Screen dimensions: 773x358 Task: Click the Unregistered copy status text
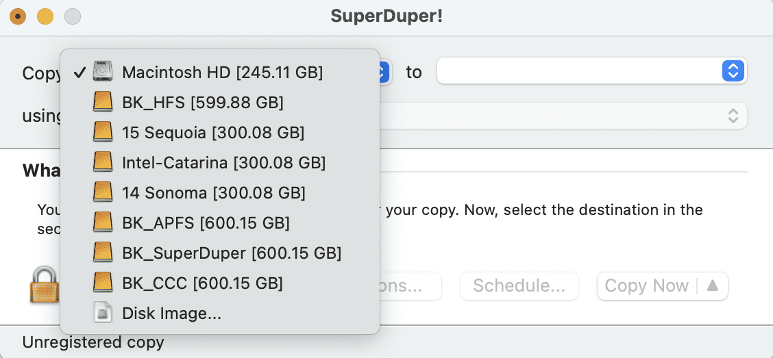(93, 342)
